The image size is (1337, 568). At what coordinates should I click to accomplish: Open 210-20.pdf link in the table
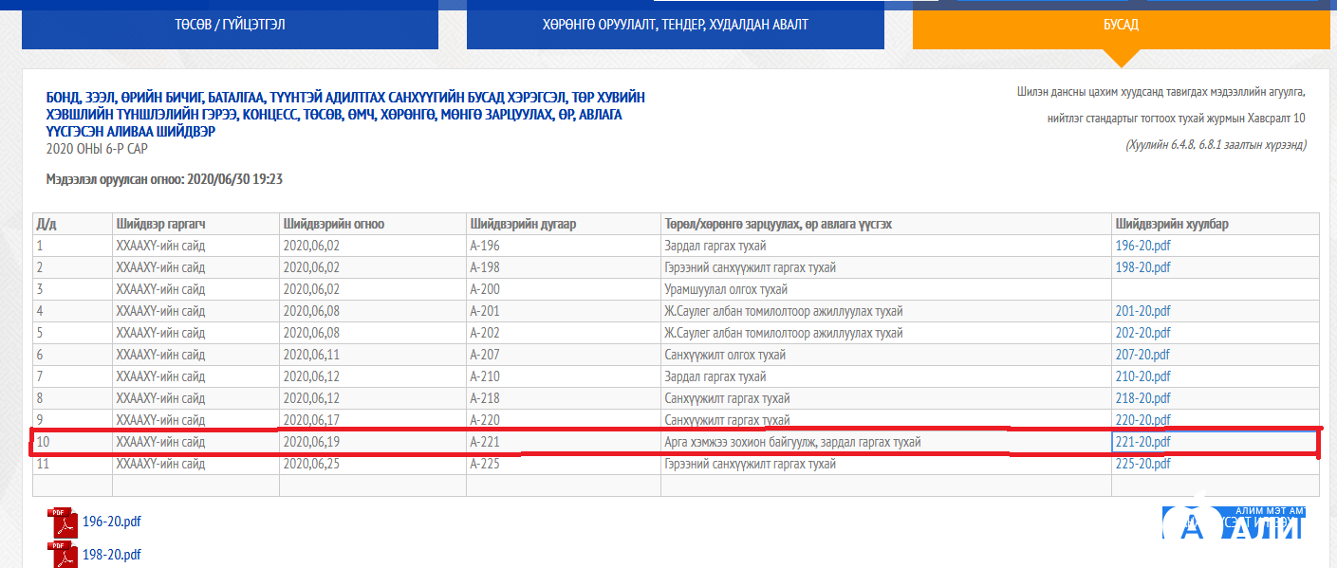click(x=1143, y=377)
